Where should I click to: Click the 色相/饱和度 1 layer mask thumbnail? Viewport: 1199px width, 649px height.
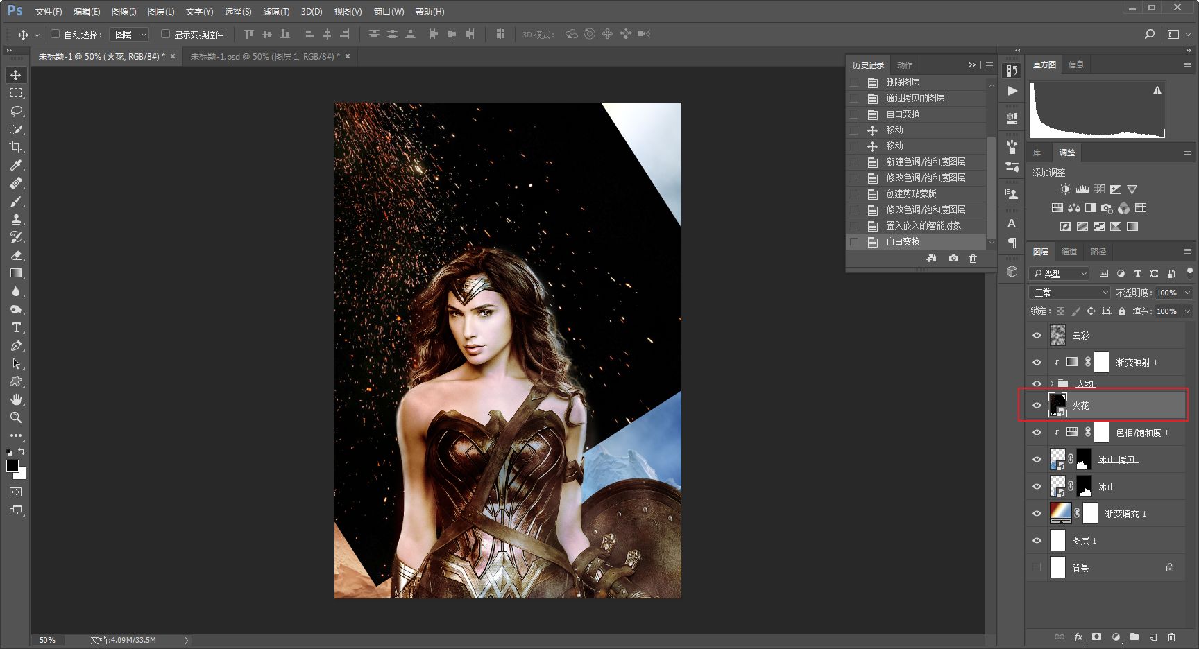(x=1101, y=432)
